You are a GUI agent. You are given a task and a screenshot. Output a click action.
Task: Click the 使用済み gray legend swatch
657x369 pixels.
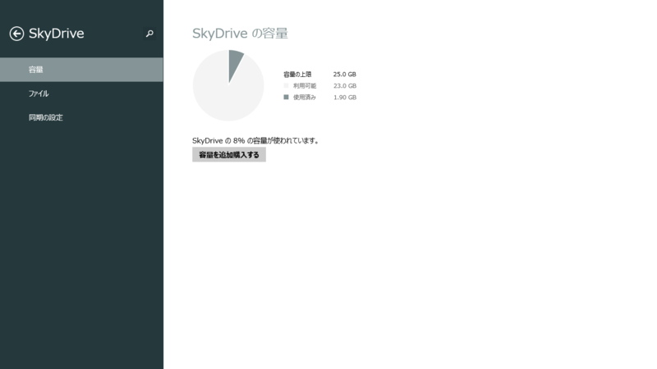(286, 97)
